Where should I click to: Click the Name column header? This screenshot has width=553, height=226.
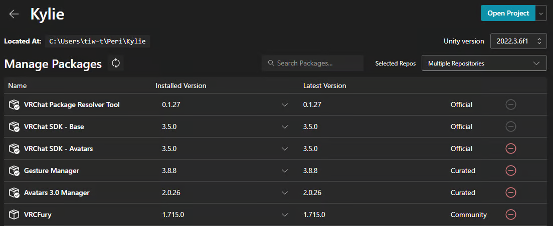pyautogui.click(x=18, y=85)
